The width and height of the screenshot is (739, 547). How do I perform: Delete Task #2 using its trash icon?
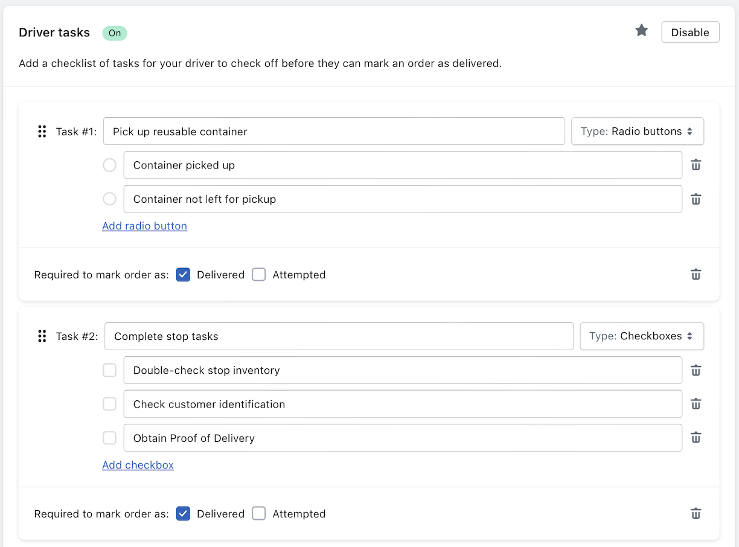pos(696,513)
